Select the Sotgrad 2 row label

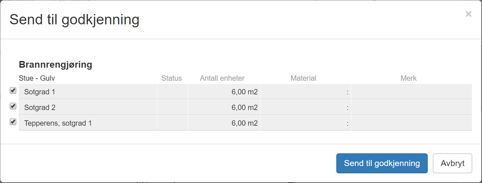[x=40, y=107]
